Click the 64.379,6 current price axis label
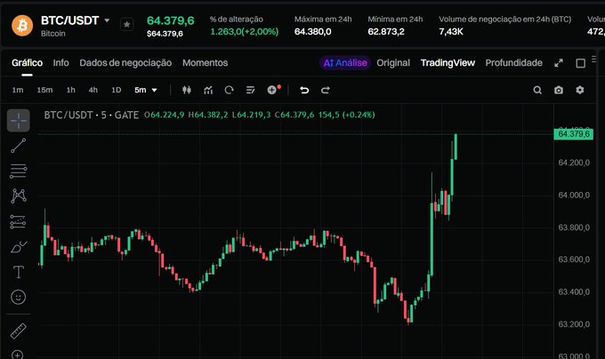The image size is (605, 359). (573, 134)
